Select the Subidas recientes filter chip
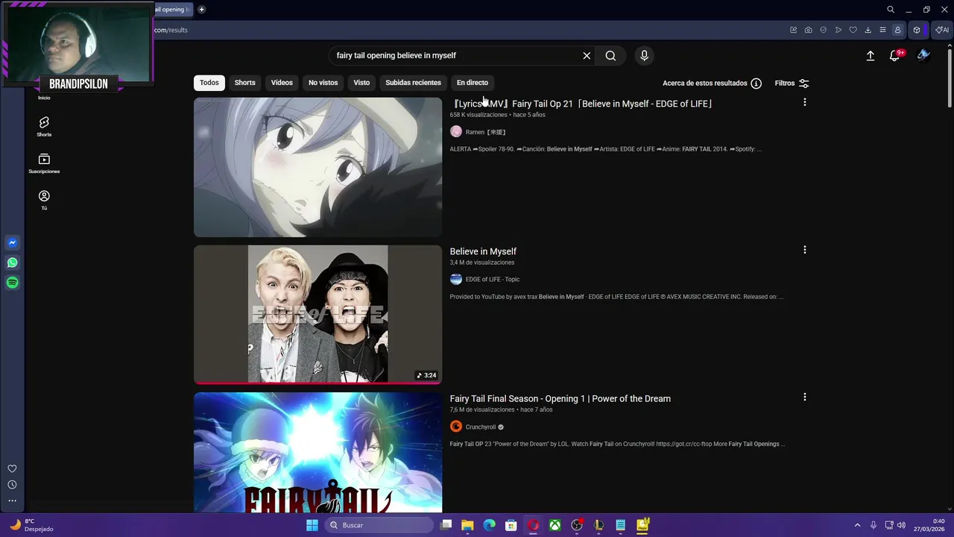The image size is (954, 537). 414,83
